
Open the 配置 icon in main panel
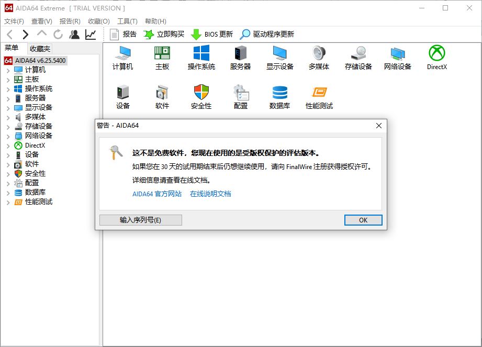[x=240, y=97]
